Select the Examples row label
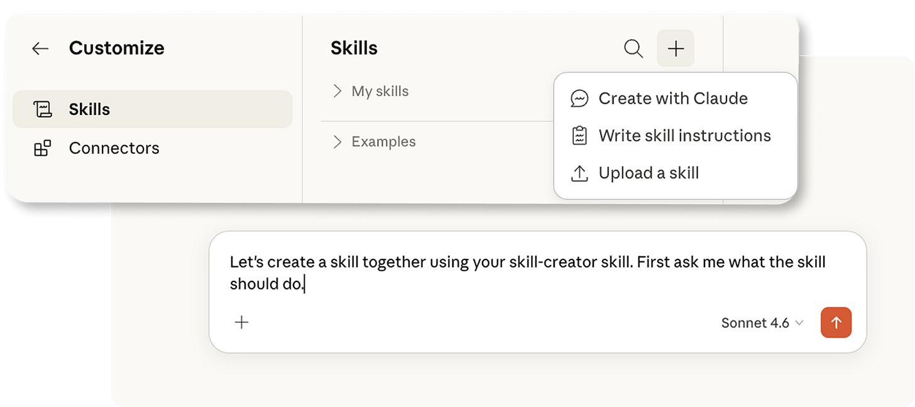The width and height of the screenshot is (915, 407). pos(383,142)
